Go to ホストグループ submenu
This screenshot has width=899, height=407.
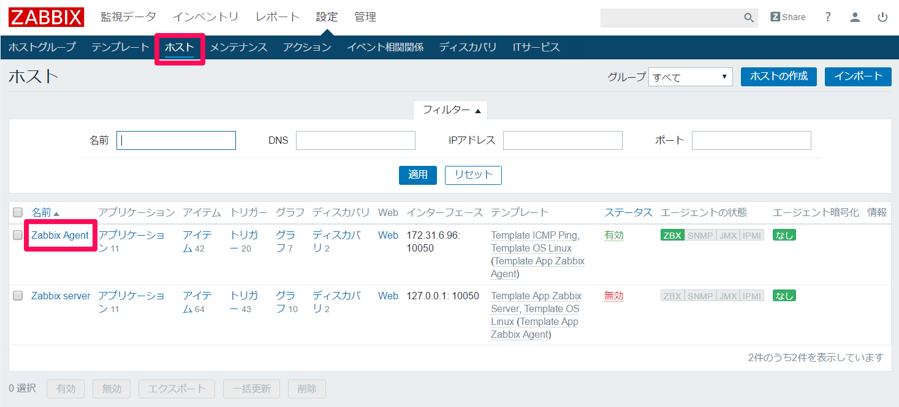(x=42, y=47)
